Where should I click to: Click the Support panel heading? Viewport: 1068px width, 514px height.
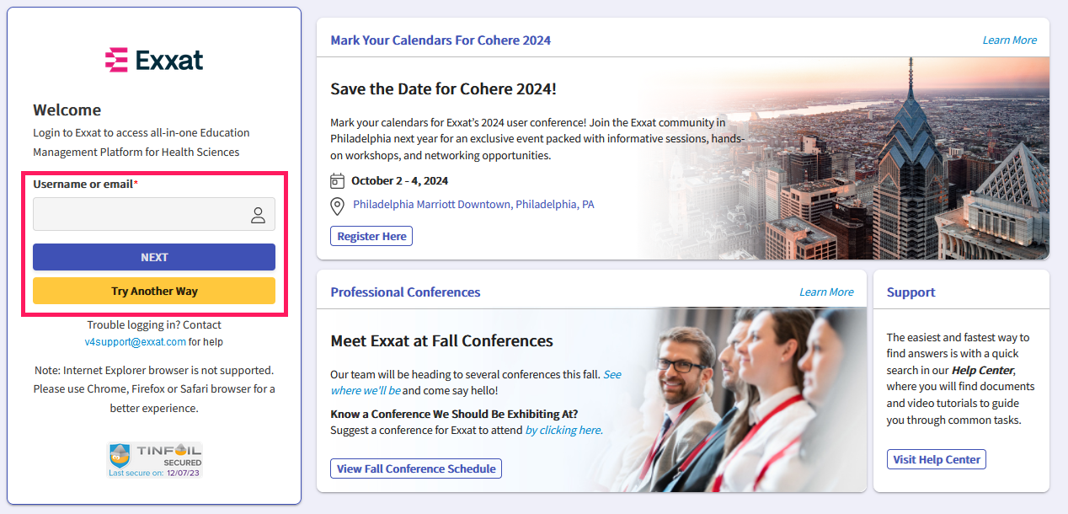click(910, 292)
